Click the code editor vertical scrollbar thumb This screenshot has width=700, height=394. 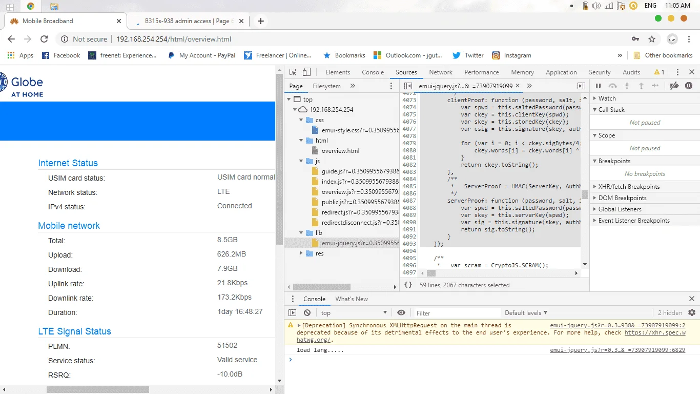[x=585, y=194]
